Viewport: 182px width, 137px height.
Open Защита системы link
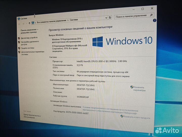pyautogui.click(x=28, y=48)
